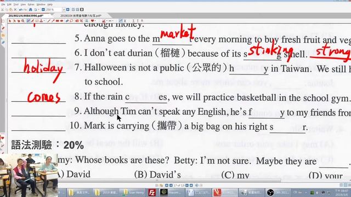Click the circular view-back navigation button
The width and height of the screenshot is (351, 197).
196,186
